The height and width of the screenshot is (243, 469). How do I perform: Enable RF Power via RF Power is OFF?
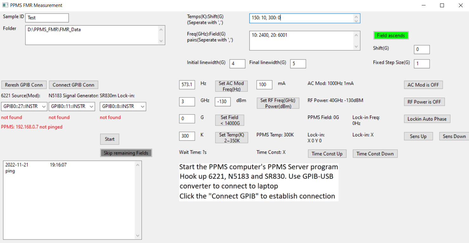[424, 102]
